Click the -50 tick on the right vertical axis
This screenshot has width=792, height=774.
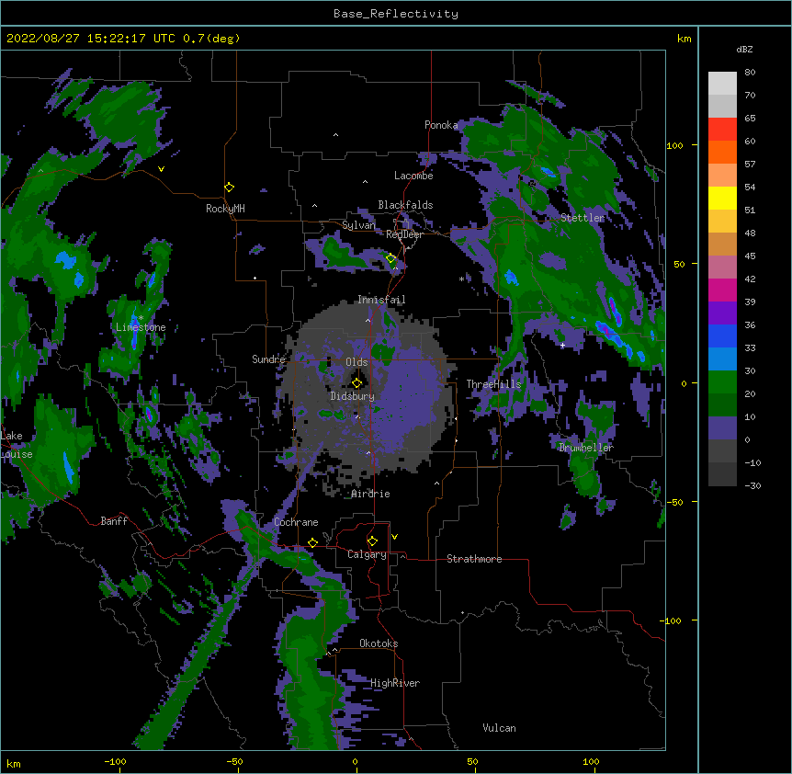pos(674,502)
